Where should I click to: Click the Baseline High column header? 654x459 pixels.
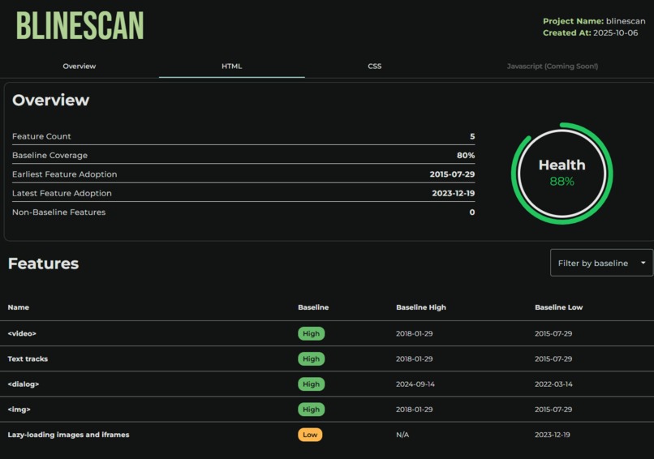point(421,307)
